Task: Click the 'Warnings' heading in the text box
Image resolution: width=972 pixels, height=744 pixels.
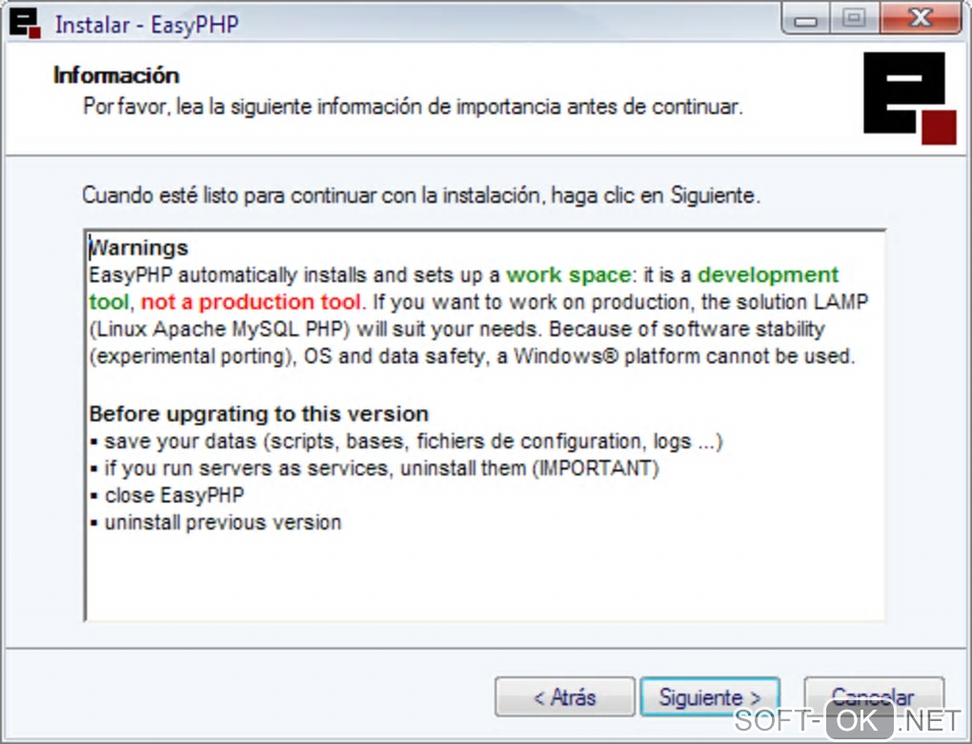Action: click(139, 248)
